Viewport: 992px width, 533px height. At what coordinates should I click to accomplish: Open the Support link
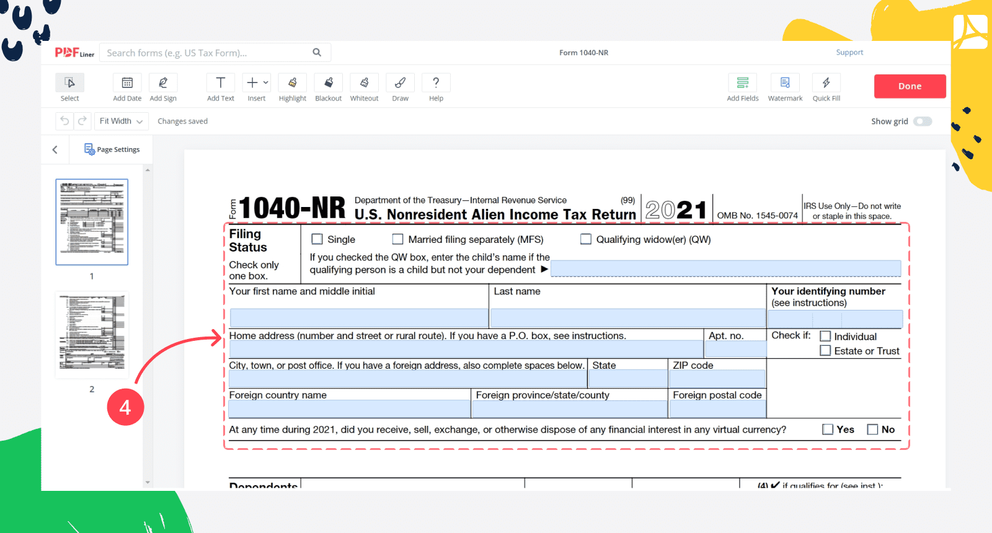[849, 53]
